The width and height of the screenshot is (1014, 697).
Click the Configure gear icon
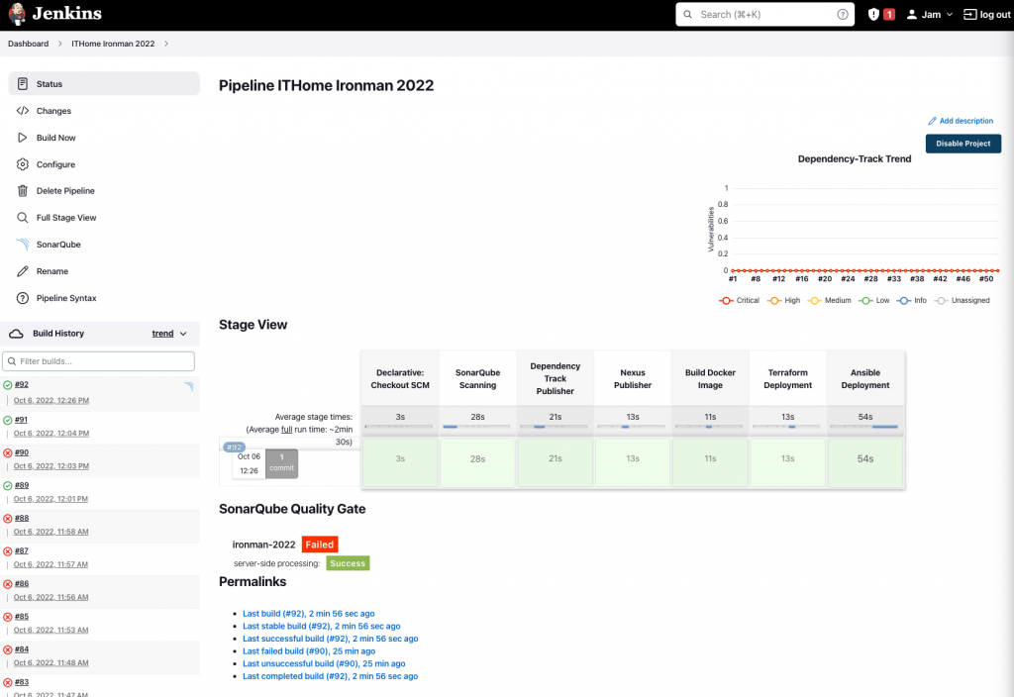[23, 164]
